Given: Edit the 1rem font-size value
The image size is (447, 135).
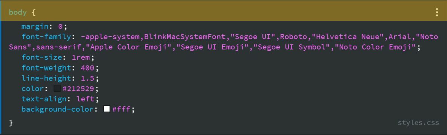Looking at the screenshot, I should (80, 57).
